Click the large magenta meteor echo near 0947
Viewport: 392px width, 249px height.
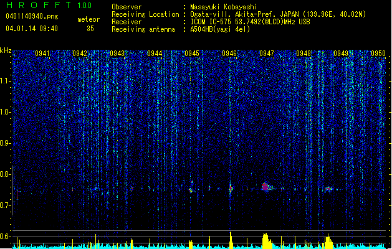(x=266, y=187)
